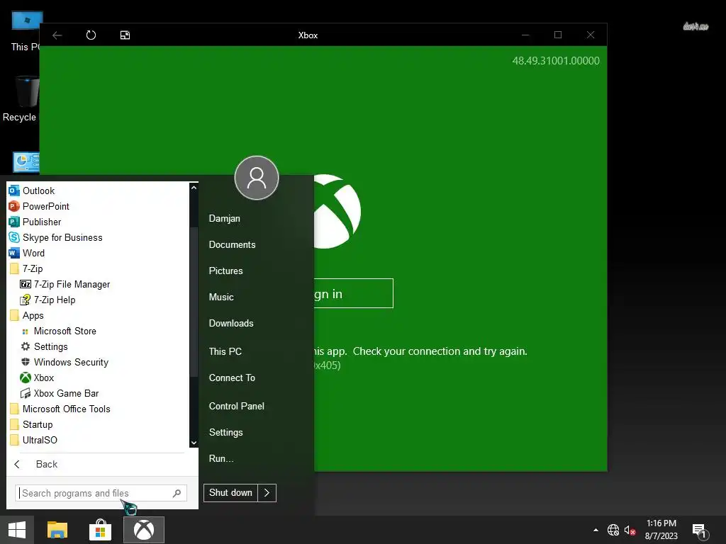
Task: Open Pictures from the start menu
Action: [225, 271]
